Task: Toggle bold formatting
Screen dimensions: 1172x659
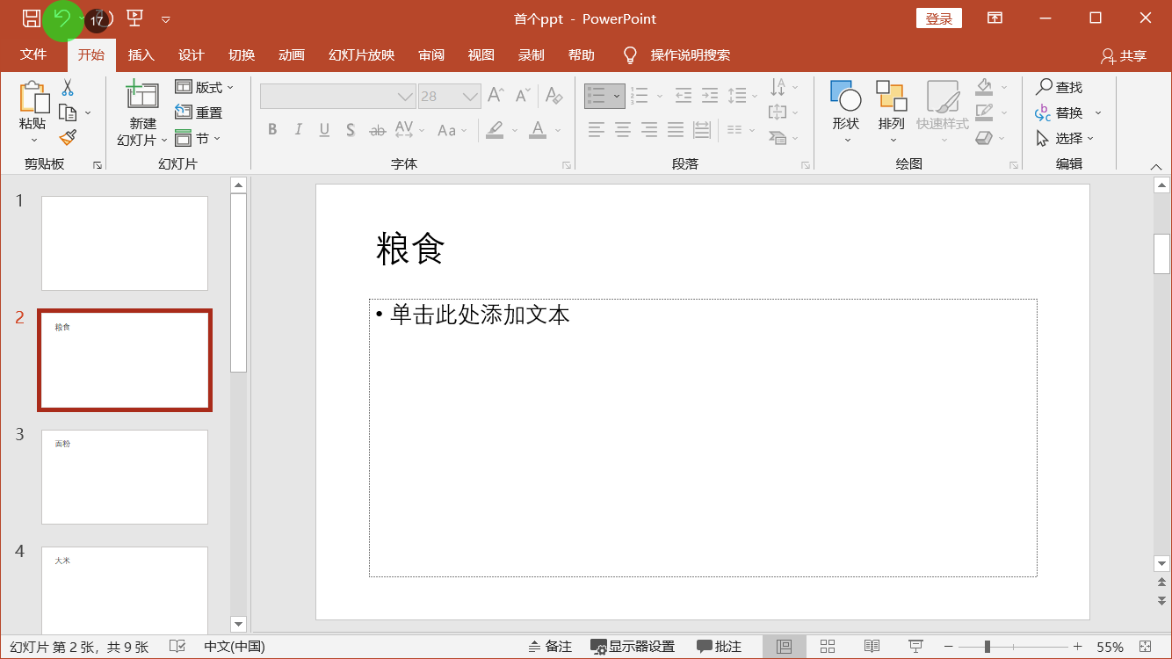Action: click(272, 130)
